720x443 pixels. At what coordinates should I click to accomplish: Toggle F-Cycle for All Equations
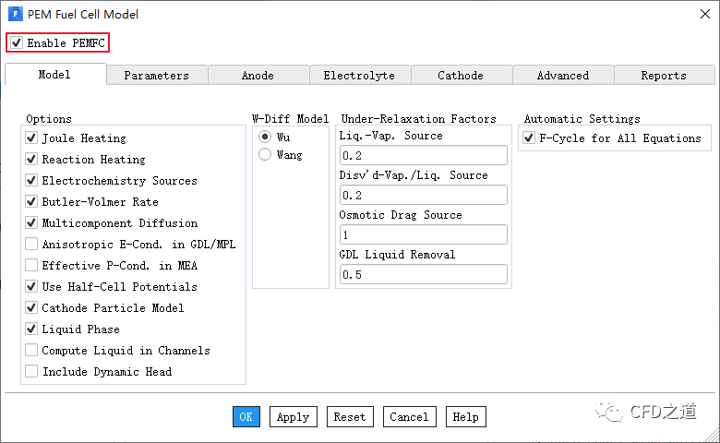(529, 138)
